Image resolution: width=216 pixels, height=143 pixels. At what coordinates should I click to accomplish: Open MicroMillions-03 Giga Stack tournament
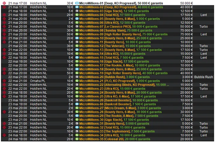coord(114,11)
